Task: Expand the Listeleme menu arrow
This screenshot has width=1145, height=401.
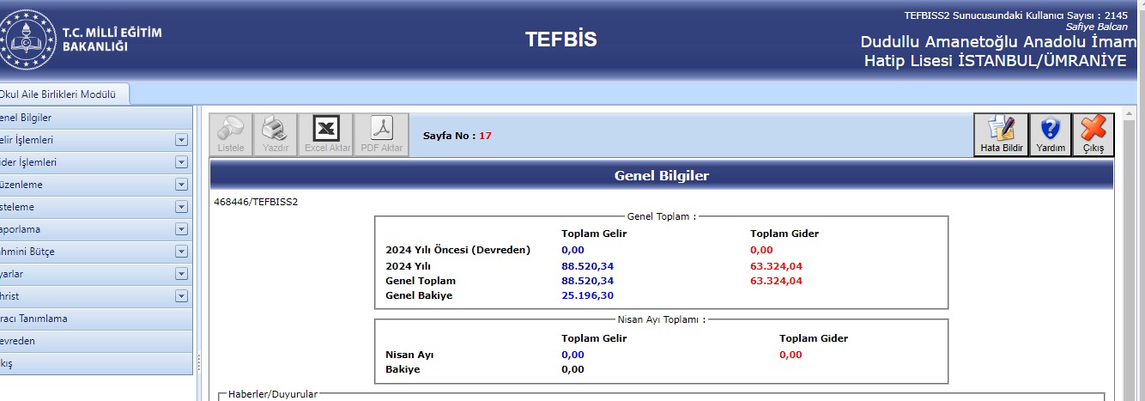Action: [181, 207]
